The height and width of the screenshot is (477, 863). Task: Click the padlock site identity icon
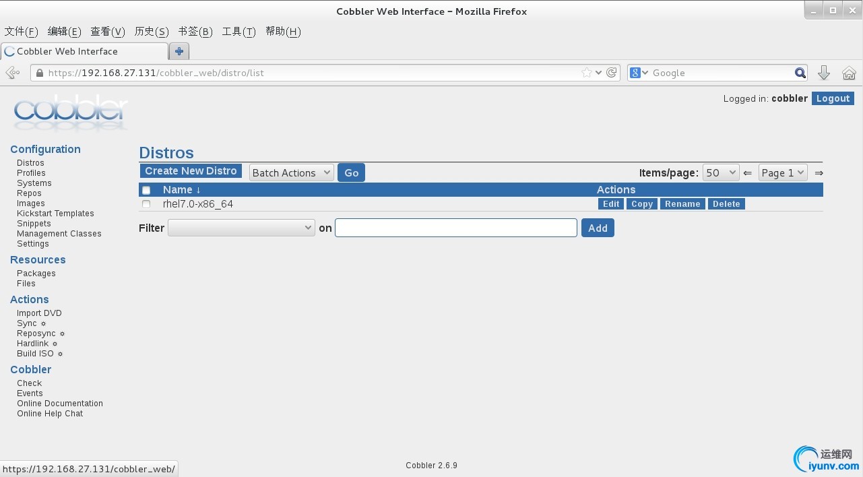coord(40,73)
